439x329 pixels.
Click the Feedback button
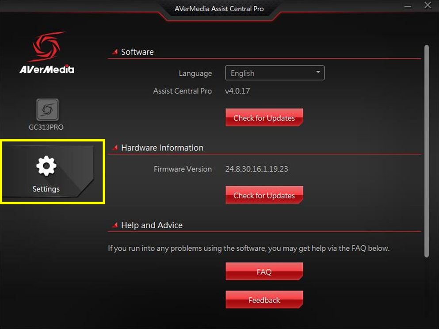(264, 300)
